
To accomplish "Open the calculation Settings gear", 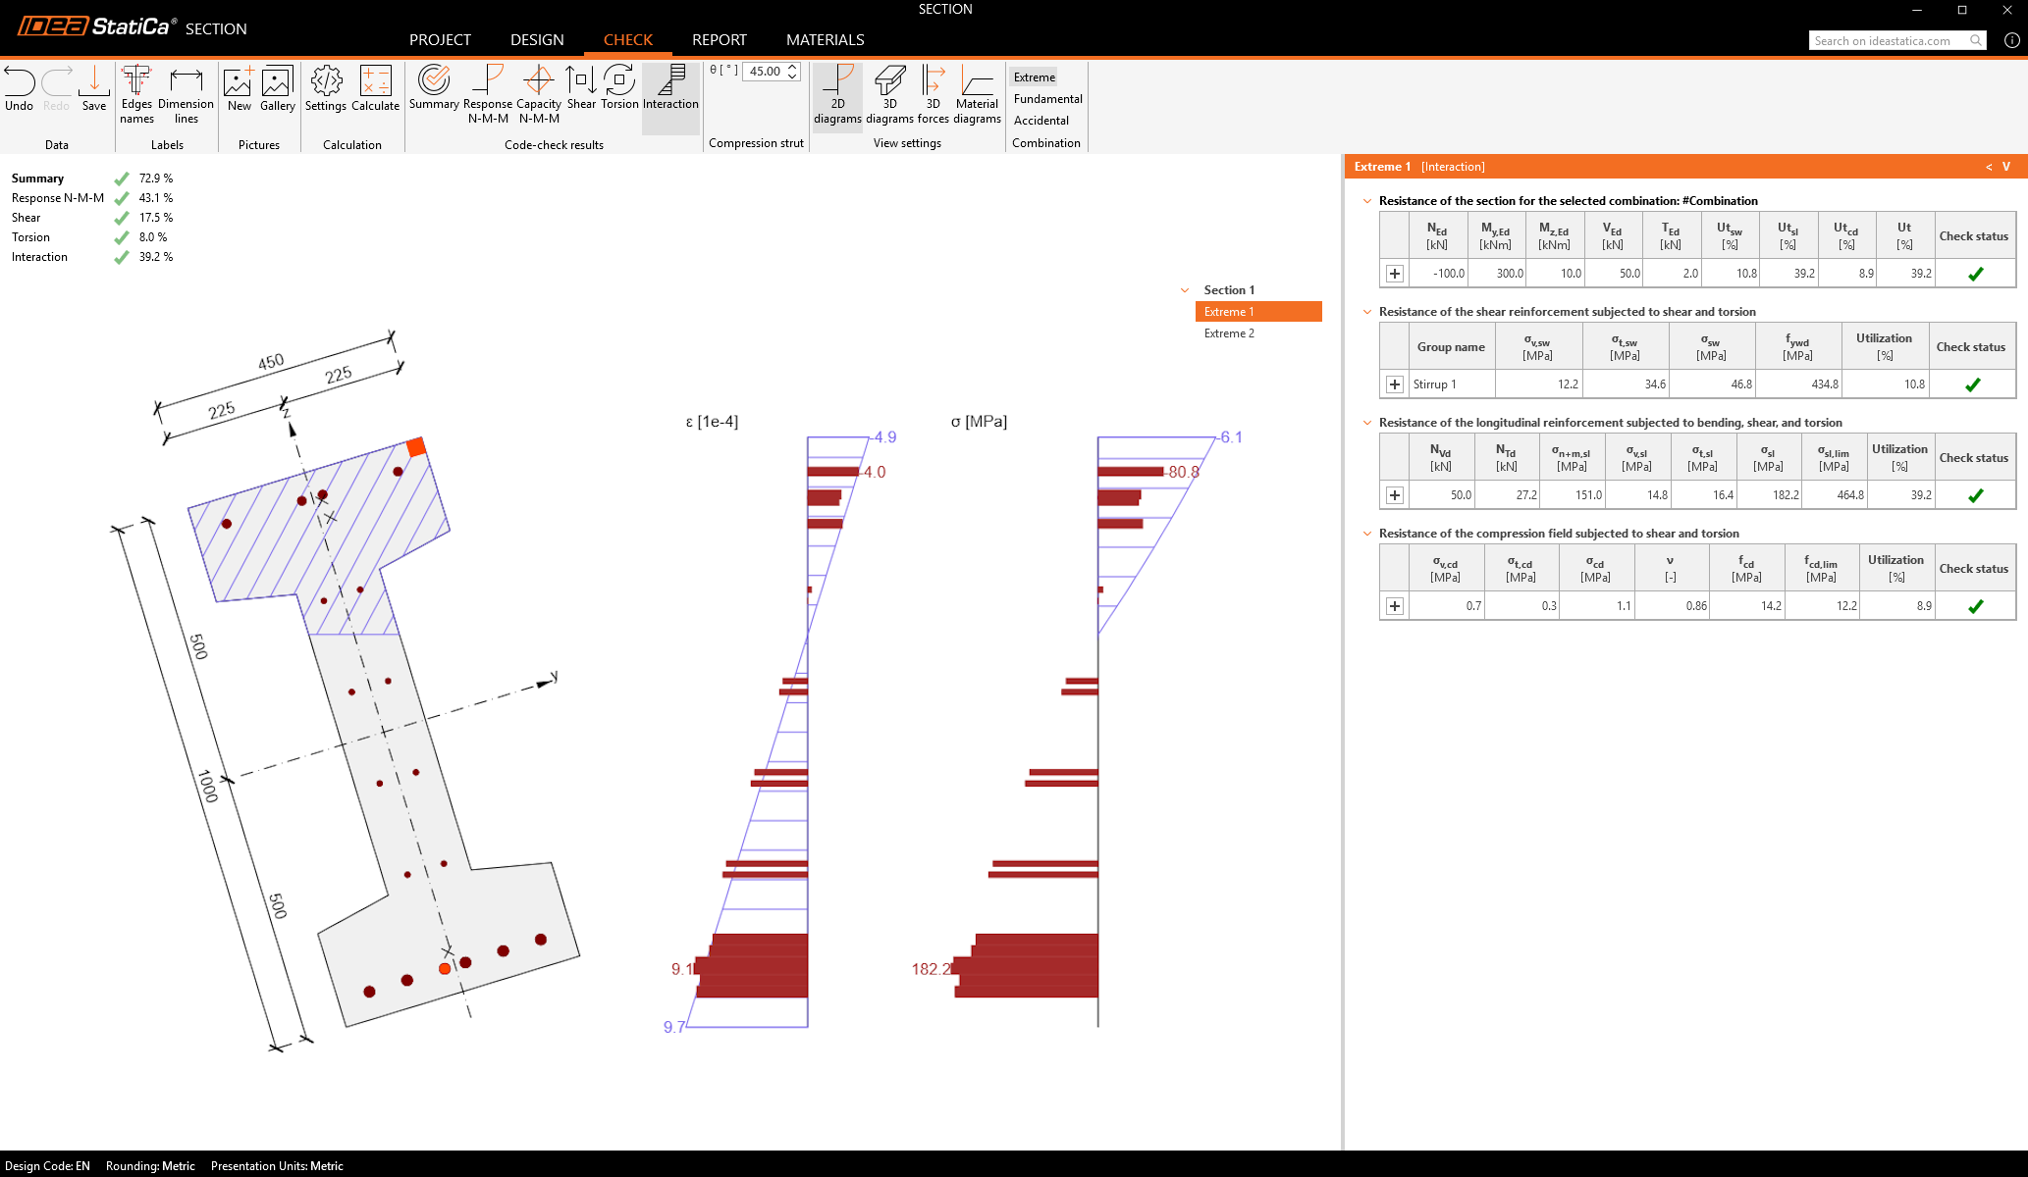I will [326, 88].
